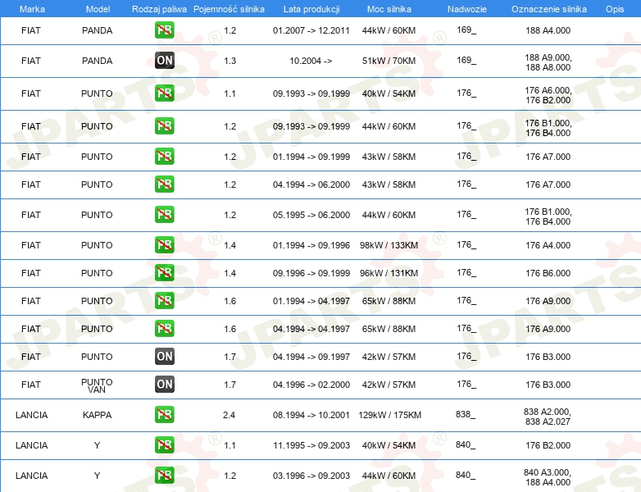Click engine code 188 A4.000 in first row
This screenshot has width=641, height=492.
(548, 30)
